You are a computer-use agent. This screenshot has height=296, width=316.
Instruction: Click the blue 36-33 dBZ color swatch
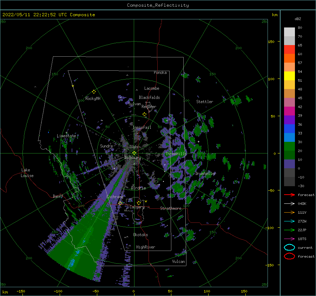[x=289, y=129]
